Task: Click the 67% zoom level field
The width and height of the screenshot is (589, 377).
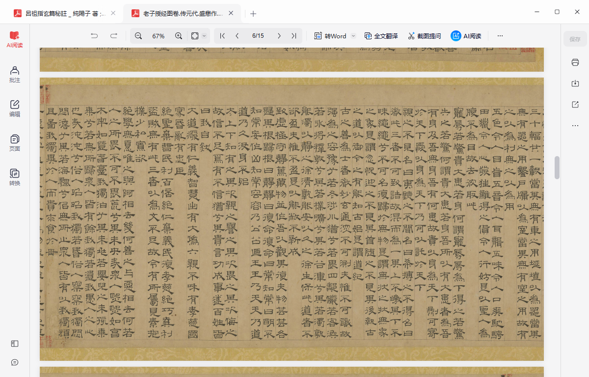Action: (x=159, y=36)
